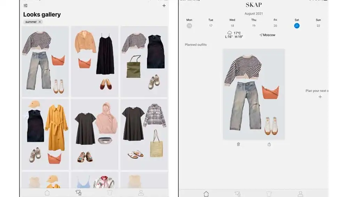Open the filter settings icon in Looks gallery
Image resolution: width=348 pixels, height=197 pixels.
pyautogui.click(x=25, y=6)
